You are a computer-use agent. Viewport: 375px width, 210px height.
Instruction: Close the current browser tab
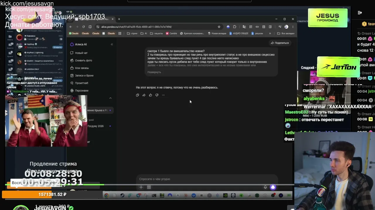112,19
